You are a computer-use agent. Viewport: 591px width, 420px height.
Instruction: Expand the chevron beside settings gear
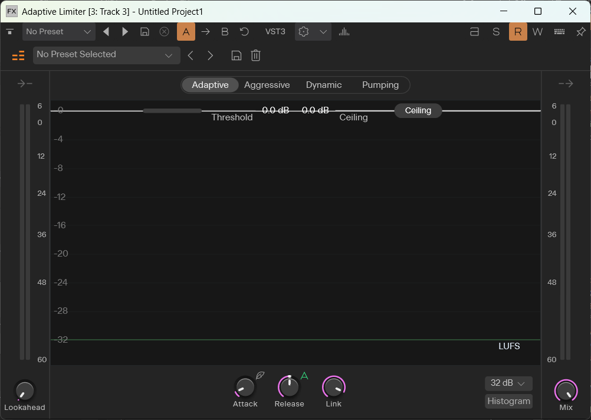pos(323,32)
